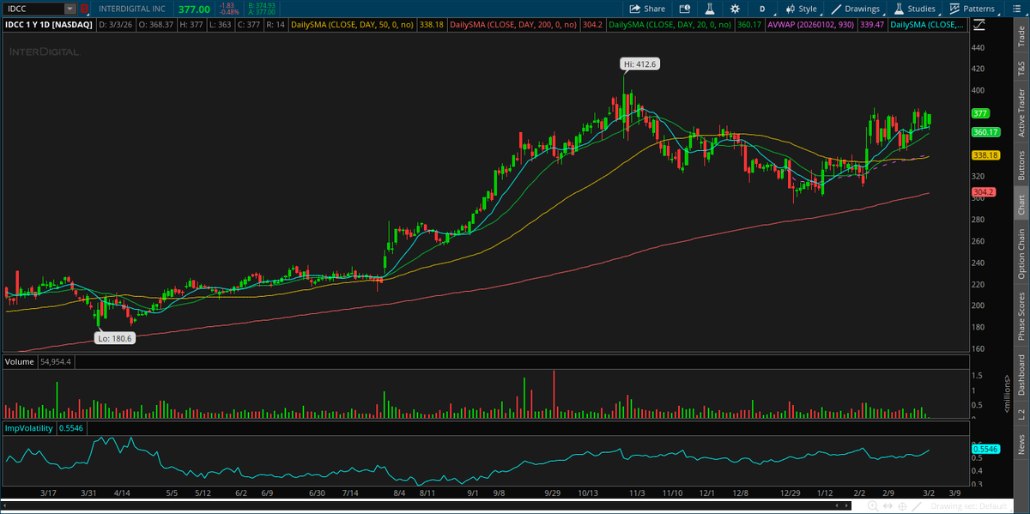Click the 0.5546 ImpVolatility header value
This screenshot has height=514, width=1030.
point(70,427)
